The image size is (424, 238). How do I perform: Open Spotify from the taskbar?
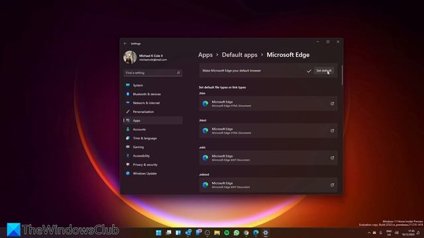(227, 233)
